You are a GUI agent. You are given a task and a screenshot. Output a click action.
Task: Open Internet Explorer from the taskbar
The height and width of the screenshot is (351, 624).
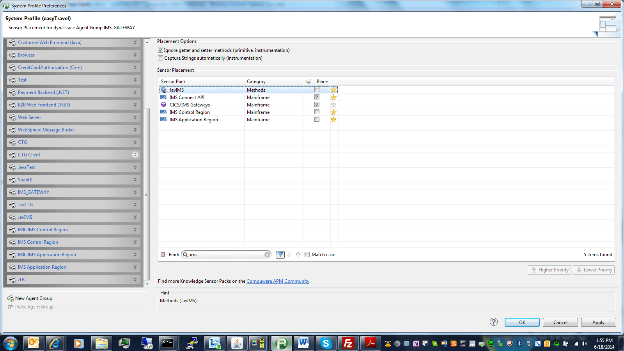click(x=55, y=343)
